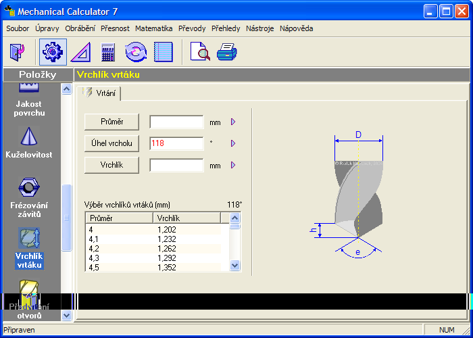Open the Nástroje menu
This screenshot has width=473, height=338.
tap(259, 28)
